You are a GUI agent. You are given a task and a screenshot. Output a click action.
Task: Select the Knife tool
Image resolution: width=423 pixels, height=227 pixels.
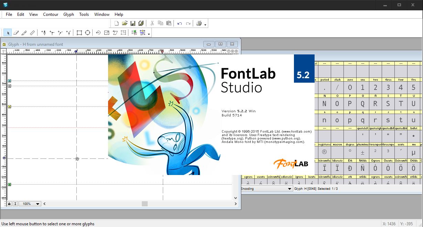click(24, 33)
